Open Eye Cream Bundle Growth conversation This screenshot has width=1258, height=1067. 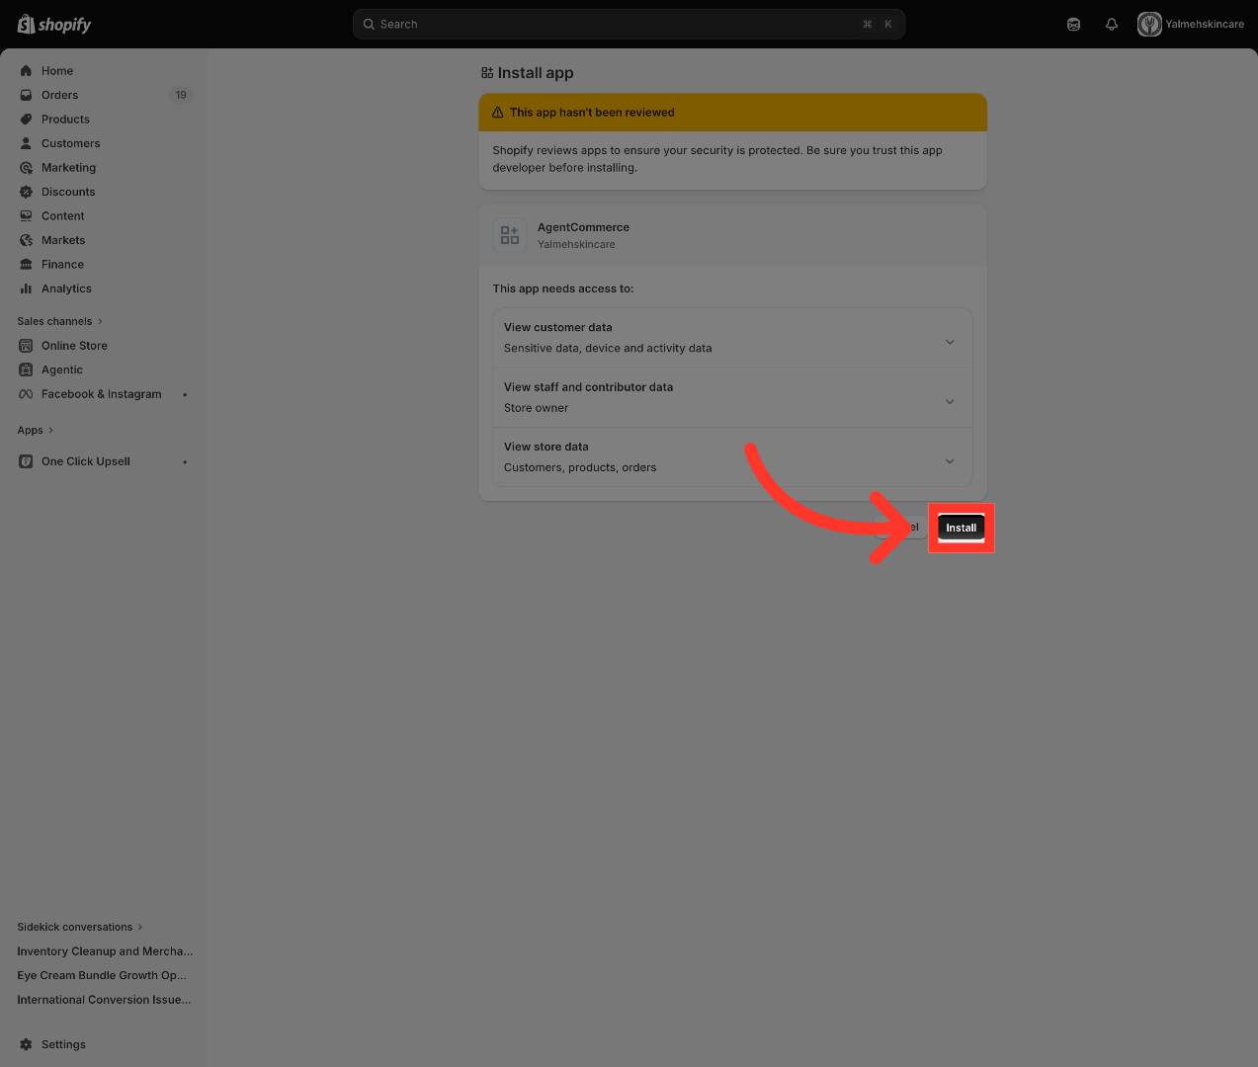pyautogui.click(x=102, y=975)
